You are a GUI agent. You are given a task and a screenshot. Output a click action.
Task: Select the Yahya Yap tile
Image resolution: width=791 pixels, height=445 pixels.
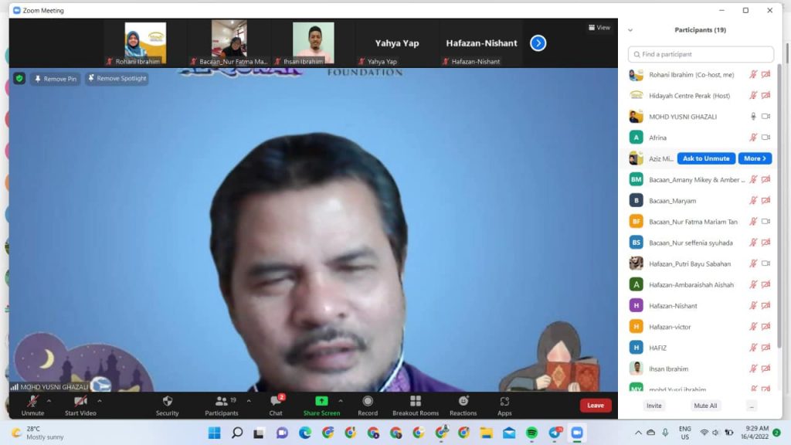pyautogui.click(x=396, y=43)
